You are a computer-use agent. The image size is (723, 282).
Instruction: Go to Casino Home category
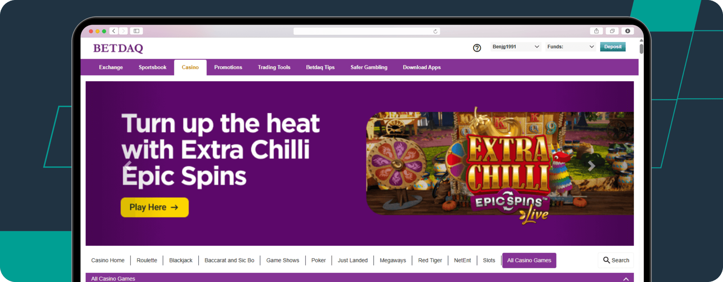click(108, 260)
